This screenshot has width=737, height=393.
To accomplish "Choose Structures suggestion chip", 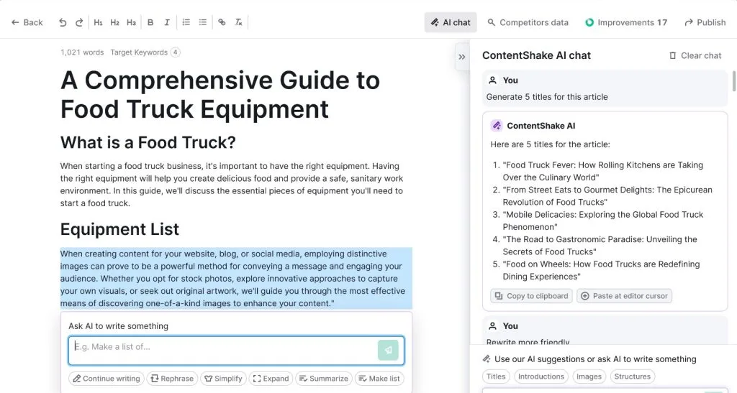I will coord(632,376).
